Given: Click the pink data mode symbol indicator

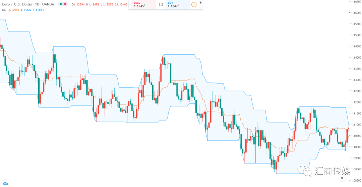Looking at the screenshot, I should pos(65,4).
